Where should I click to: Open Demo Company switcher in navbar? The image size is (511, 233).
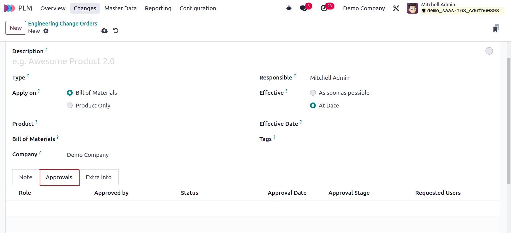tap(364, 8)
